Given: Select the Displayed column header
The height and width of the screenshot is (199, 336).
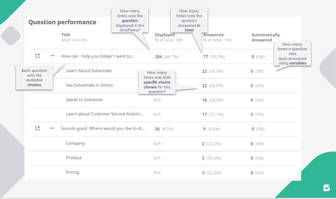Looking at the screenshot, I should 164,35.
